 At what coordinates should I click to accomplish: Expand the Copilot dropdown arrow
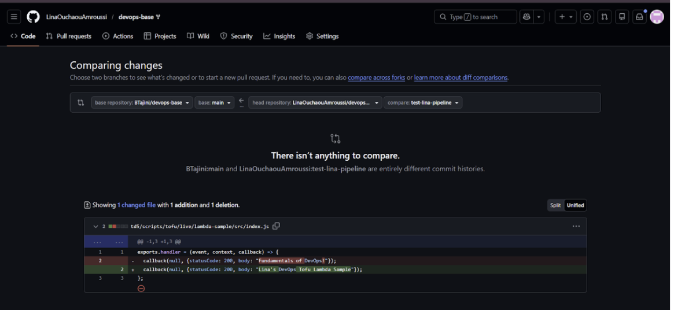(x=539, y=17)
